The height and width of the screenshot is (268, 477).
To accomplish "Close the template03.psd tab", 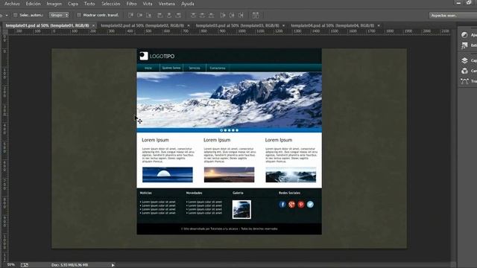I will 283,25.
